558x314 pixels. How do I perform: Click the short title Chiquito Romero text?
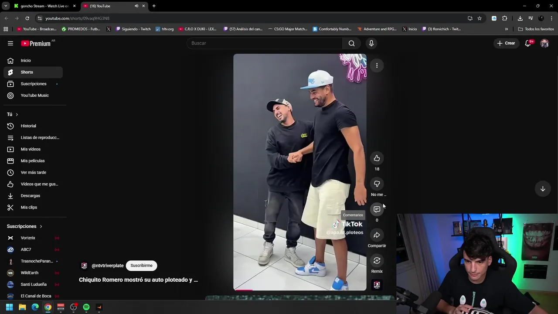coord(138,280)
